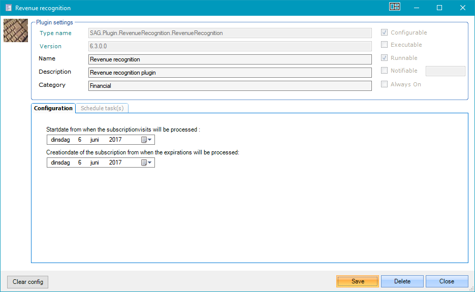475x292 pixels.
Task: Enable the Always On checkbox
Action: point(385,84)
